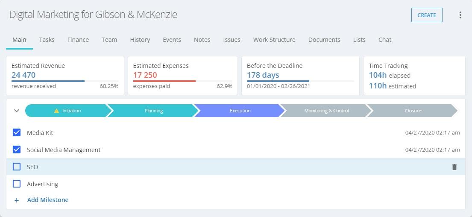Open the Documents tab

click(324, 40)
